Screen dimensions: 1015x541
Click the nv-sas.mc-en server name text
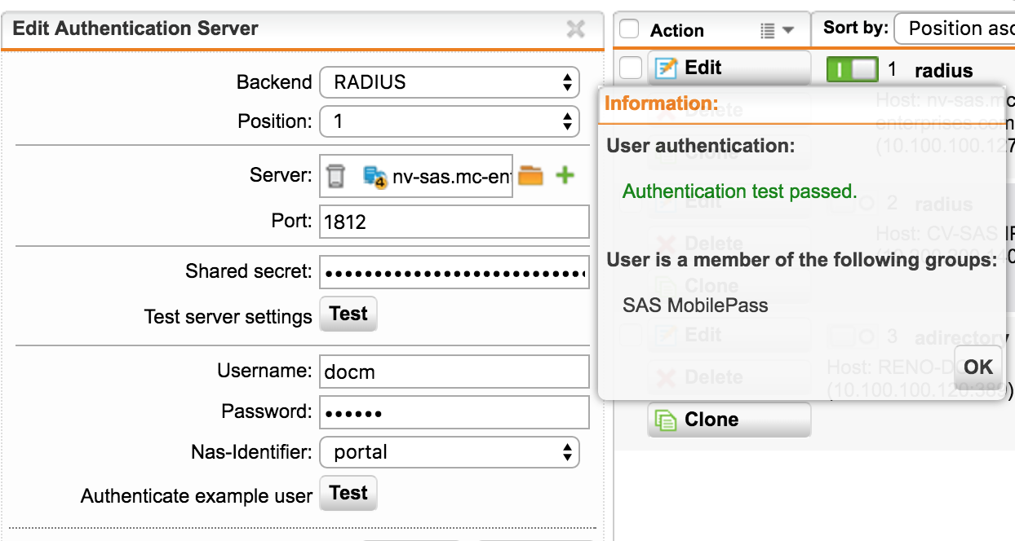[451, 176]
